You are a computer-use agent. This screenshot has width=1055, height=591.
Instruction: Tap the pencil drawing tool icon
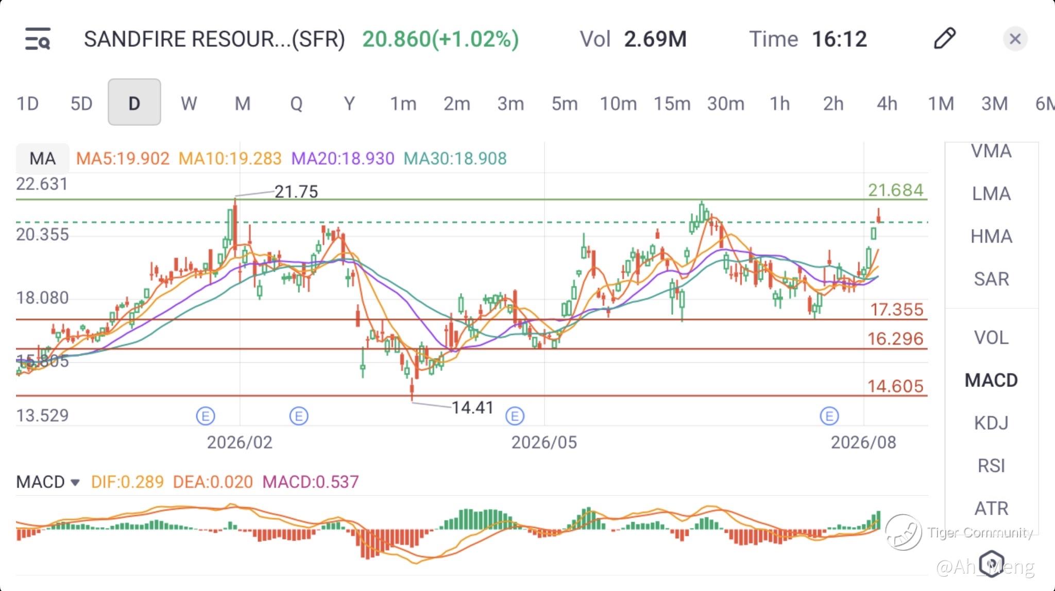click(945, 39)
